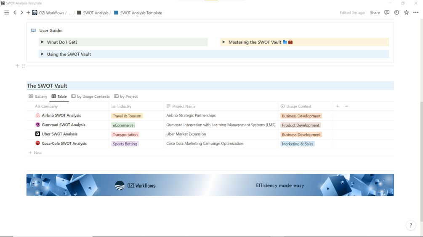
Task: Click the Share button
Action: point(375,13)
